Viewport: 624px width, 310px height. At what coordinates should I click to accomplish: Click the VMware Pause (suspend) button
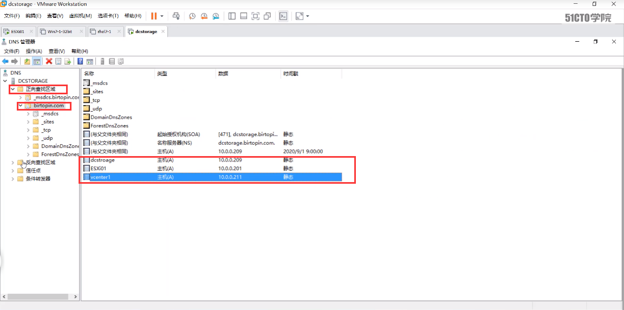(154, 16)
